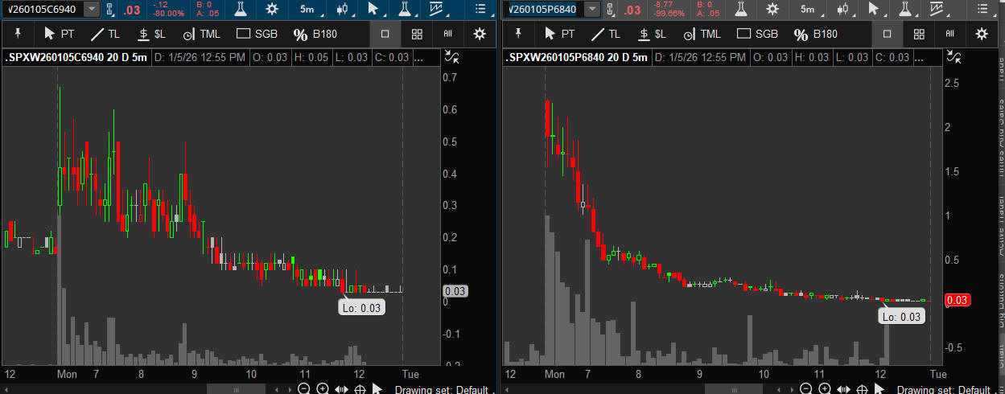Pick the TML time level tool in right chart
Screen dimensions: 1005x394
(699, 35)
